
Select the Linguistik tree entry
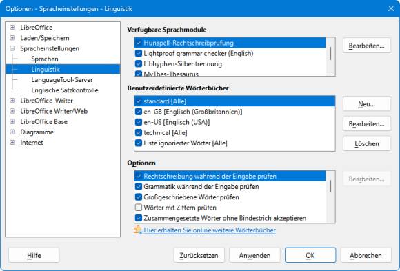(x=46, y=69)
